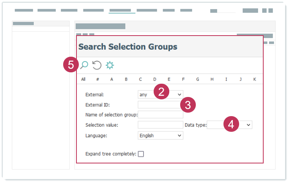Select the # alphabet filter
Viewport: 289px width, 183px height.
(x=98, y=79)
